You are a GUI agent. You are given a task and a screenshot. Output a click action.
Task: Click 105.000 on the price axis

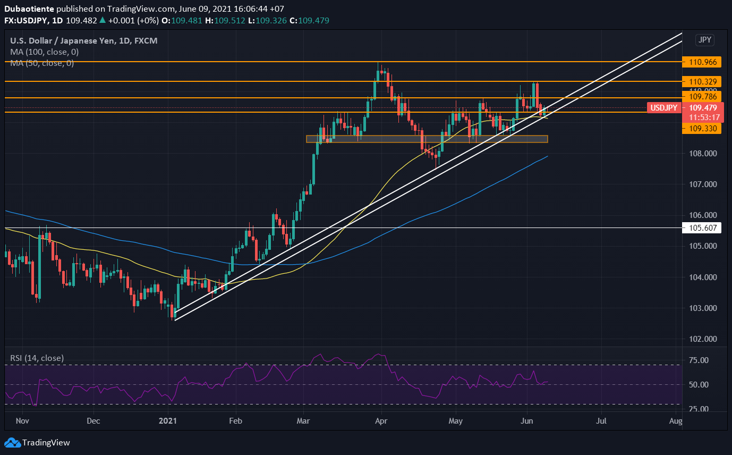(703, 246)
